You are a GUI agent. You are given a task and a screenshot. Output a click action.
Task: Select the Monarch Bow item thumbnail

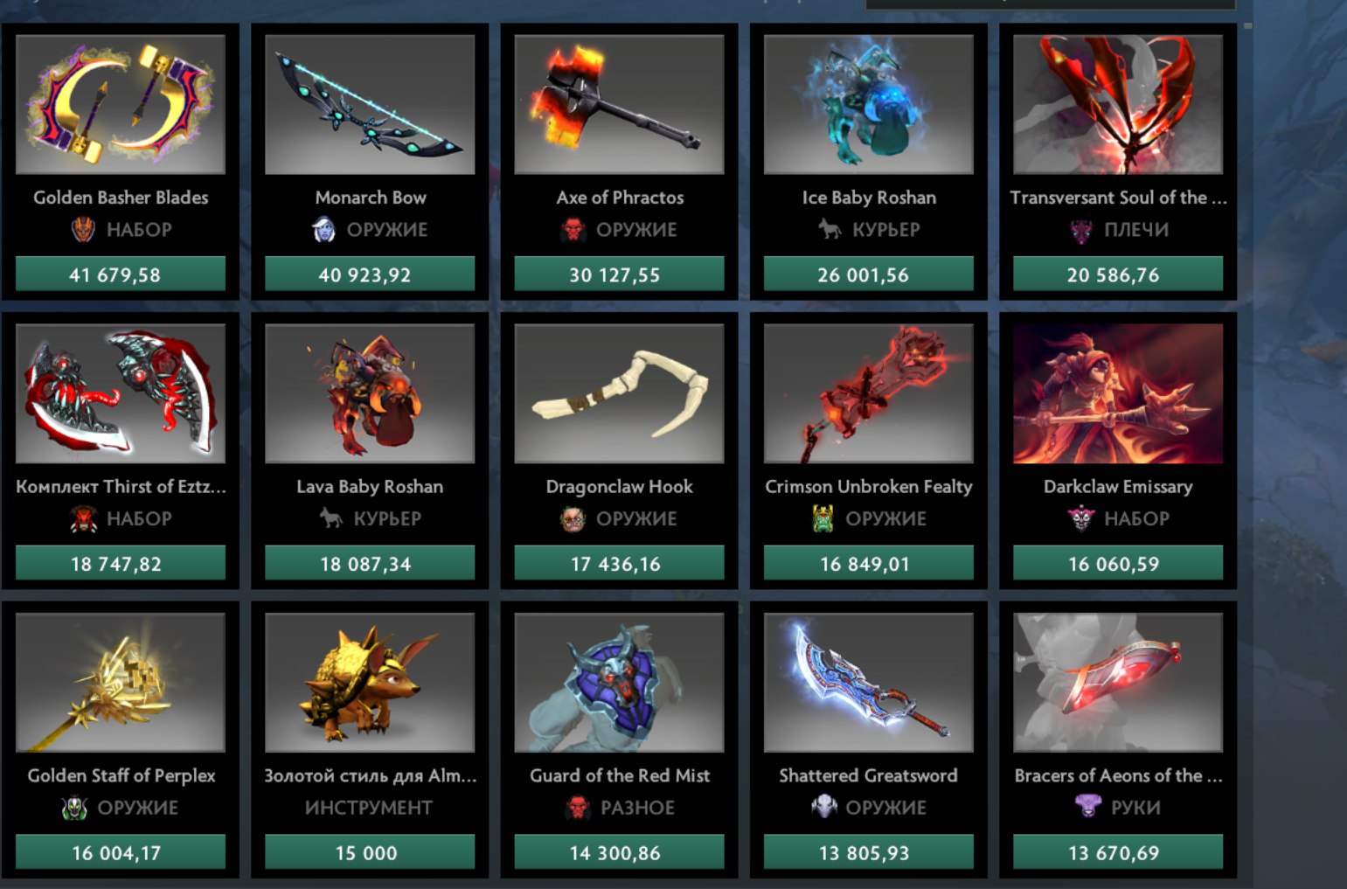coord(370,104)
